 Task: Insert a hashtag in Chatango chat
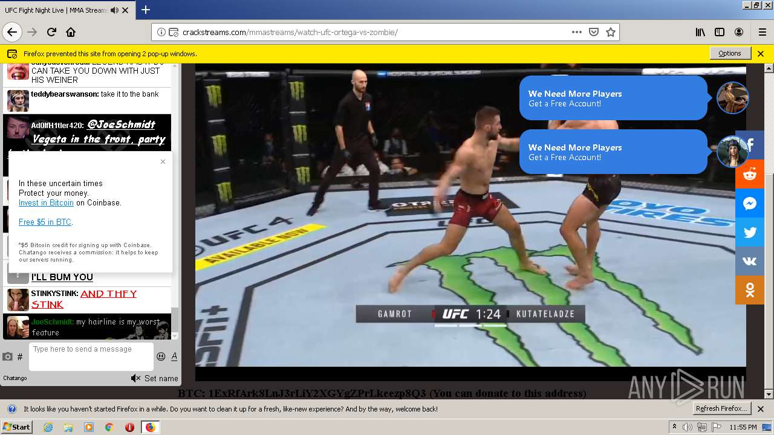20,357
